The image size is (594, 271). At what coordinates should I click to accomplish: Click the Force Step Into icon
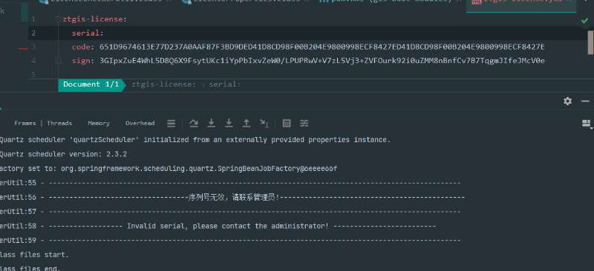pos(229,123)
